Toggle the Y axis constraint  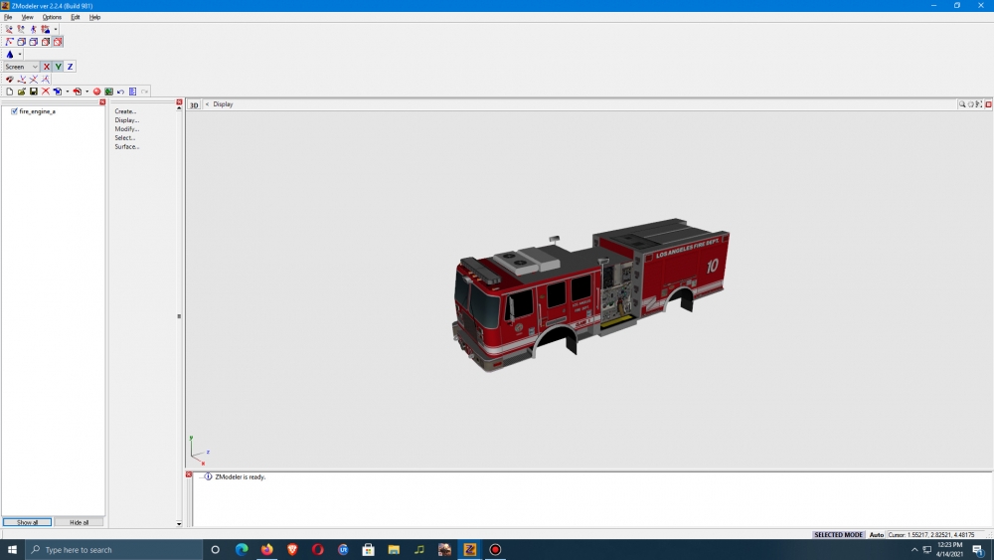pos(59,67)
